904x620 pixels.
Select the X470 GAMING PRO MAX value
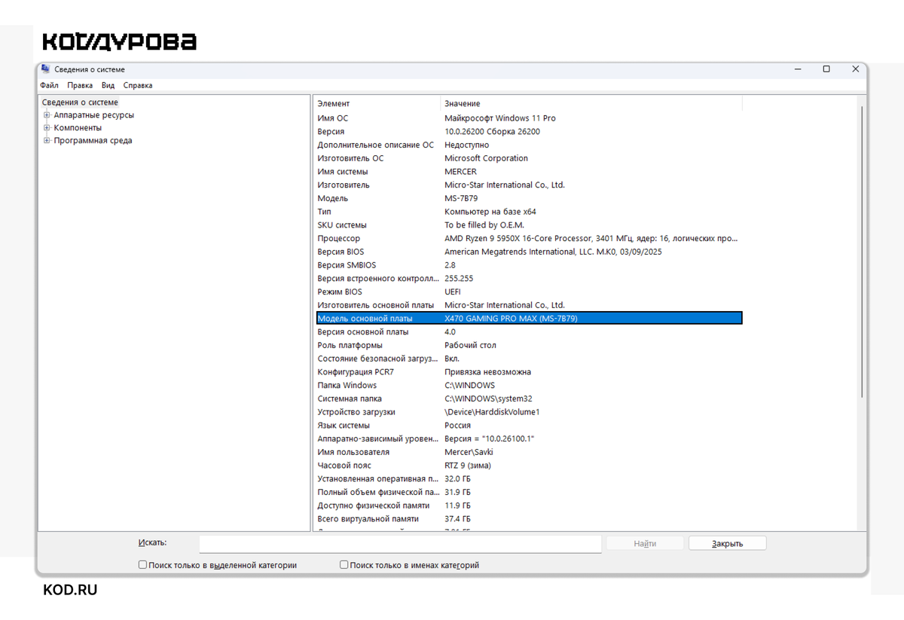[511, 319]
